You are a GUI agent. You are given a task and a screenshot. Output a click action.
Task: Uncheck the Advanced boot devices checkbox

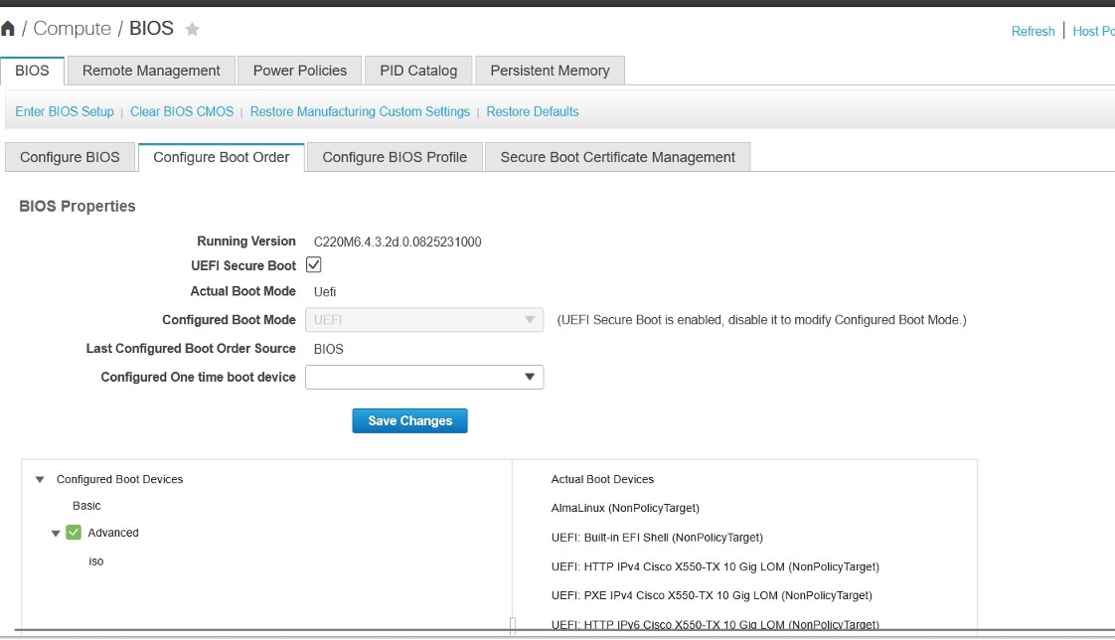(x=74, y=532)
